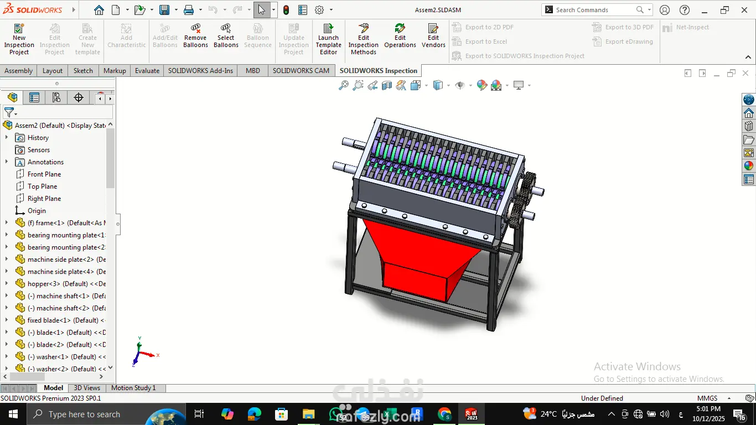The width and height of the screenshot is (756, 425).
Task: Open File Properties icon in the title bar
Action: [x=303, y=10]
